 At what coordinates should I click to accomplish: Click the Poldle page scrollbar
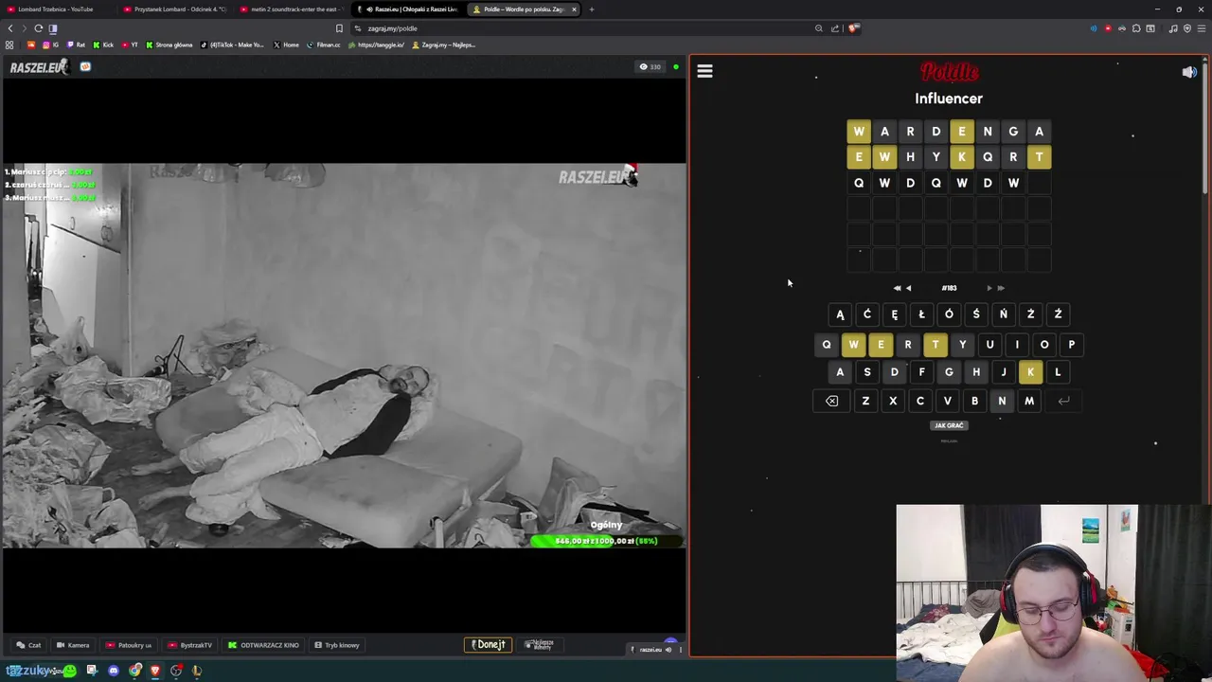click(1206, 127)
